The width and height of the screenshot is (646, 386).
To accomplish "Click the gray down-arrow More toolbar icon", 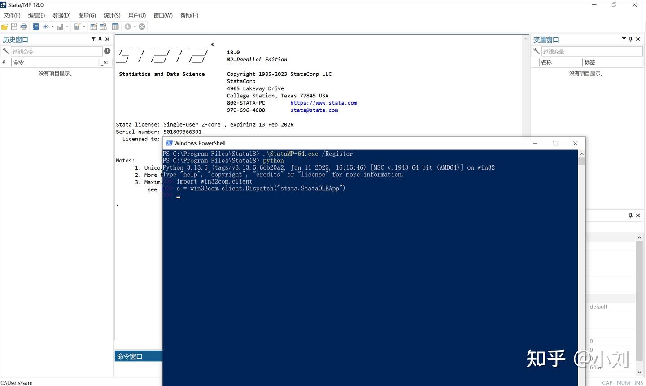I will (128, 27).
